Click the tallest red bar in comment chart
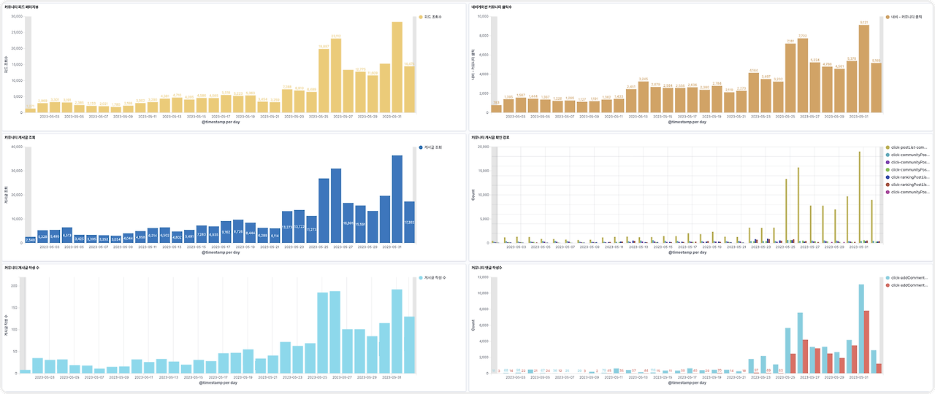 click(x=867, y=342)
